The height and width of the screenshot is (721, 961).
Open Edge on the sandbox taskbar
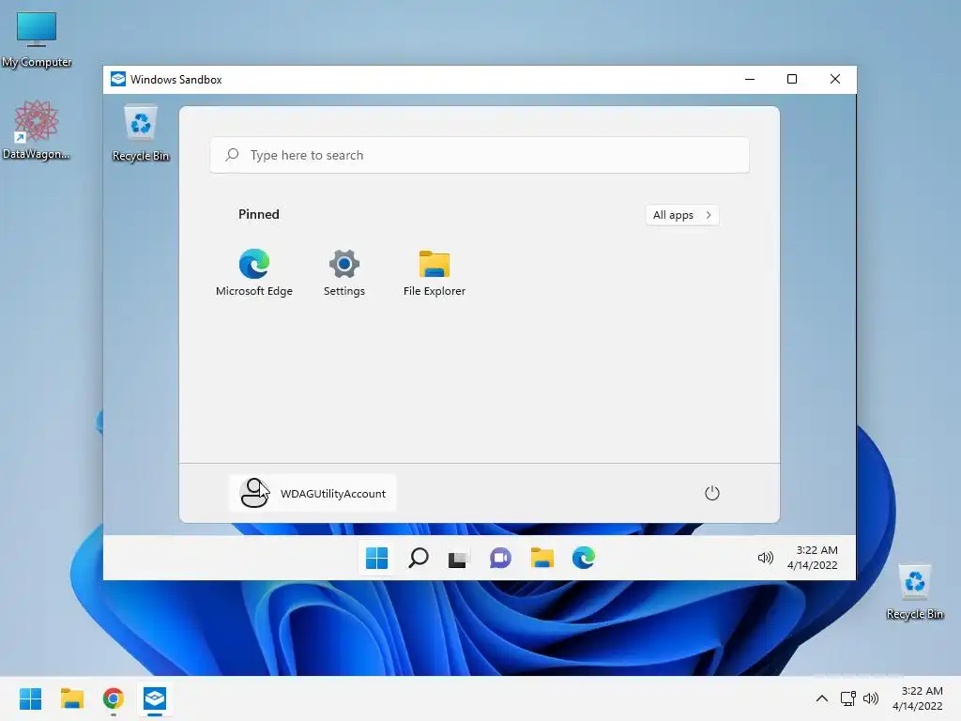click(x=583, y=558)
